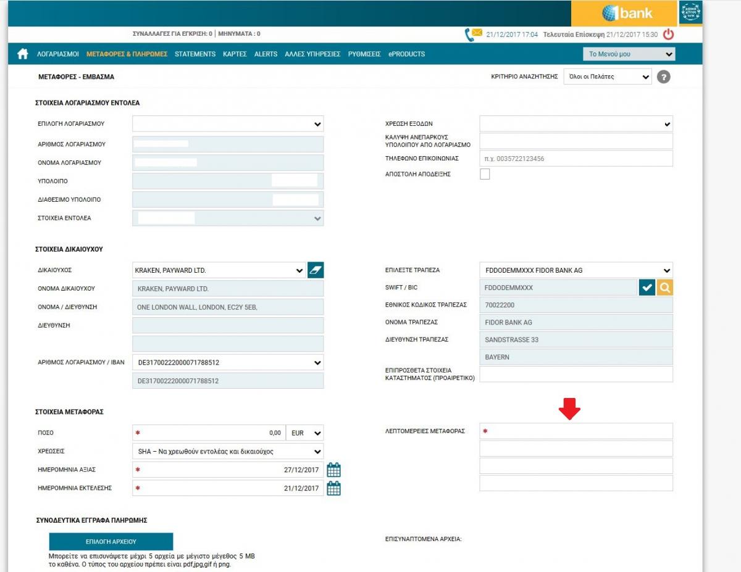Image resolution: width=741 pixels, height=572 pixels.
Task: Open the ALERTS menu
Action: coord(266,54)
